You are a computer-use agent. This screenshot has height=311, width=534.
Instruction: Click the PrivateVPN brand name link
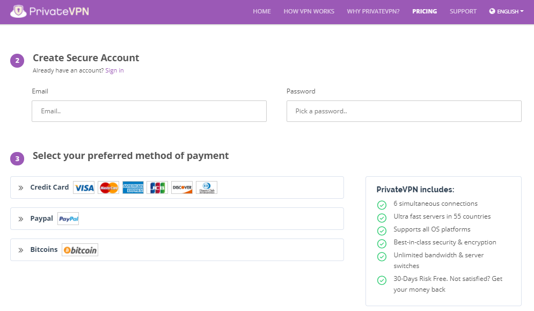(59, 11)
